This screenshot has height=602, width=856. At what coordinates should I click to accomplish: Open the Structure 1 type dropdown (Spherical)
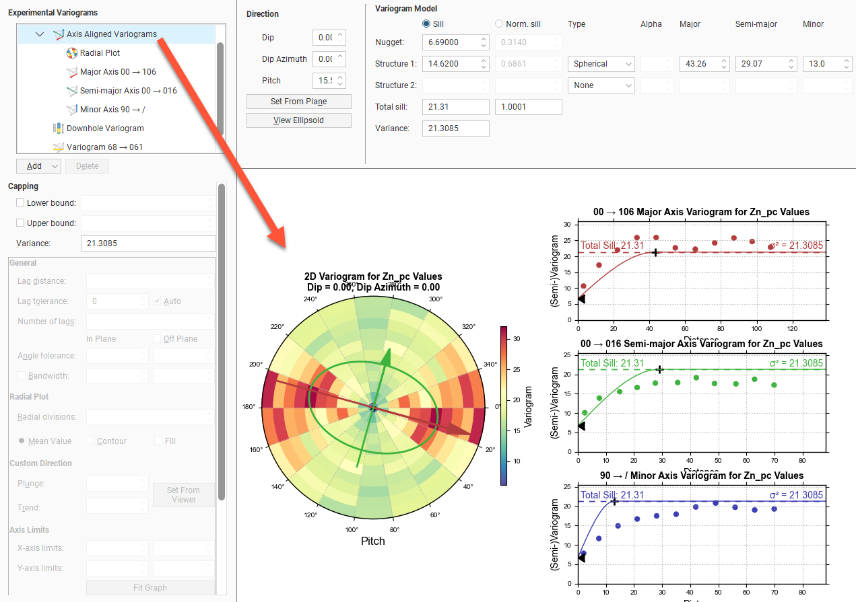(601, 64)
